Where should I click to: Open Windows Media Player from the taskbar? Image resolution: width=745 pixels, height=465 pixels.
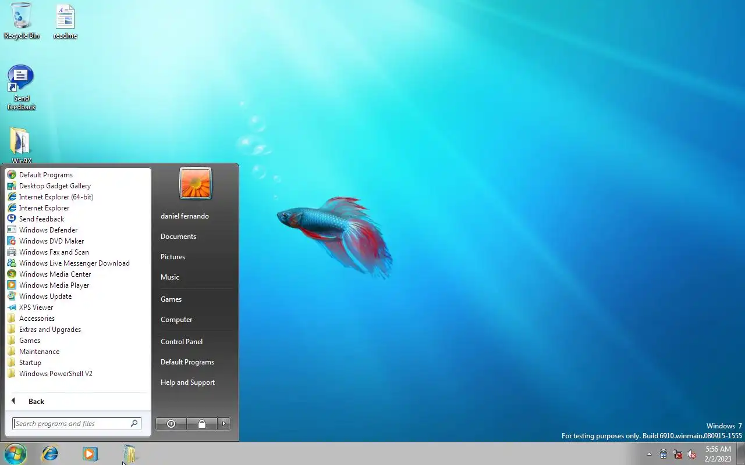coord(90,453)
